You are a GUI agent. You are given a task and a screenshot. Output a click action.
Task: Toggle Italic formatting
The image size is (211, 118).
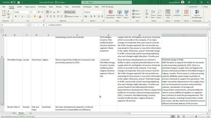pyautogui.click(x=19, y=16)
